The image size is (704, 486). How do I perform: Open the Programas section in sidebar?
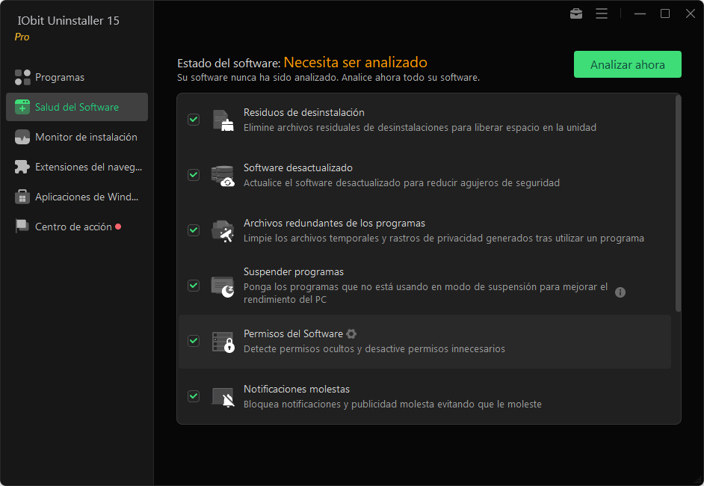coord(60,77)
